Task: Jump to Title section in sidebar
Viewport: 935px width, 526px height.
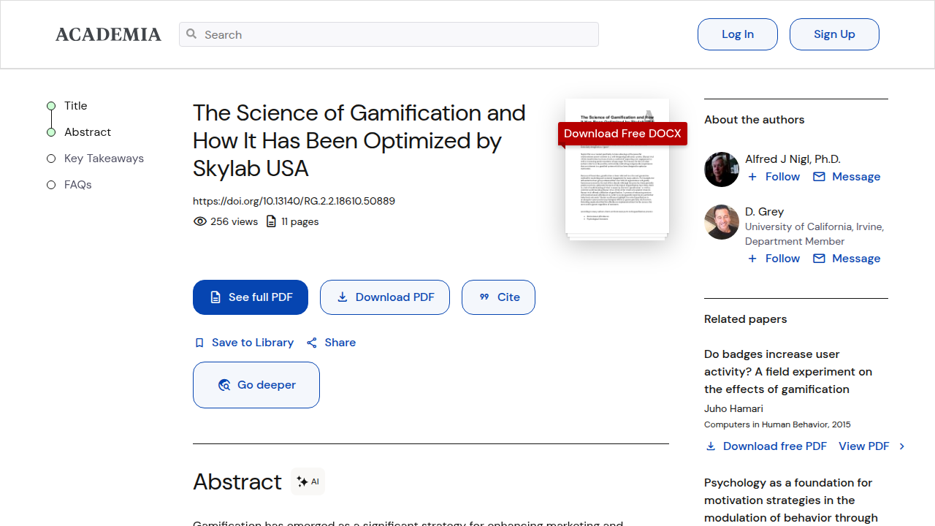Action: click(75, 106)
